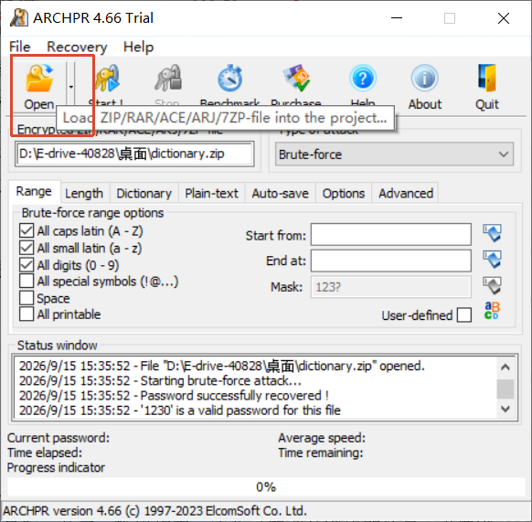Click the End at input field

point(391,261)
